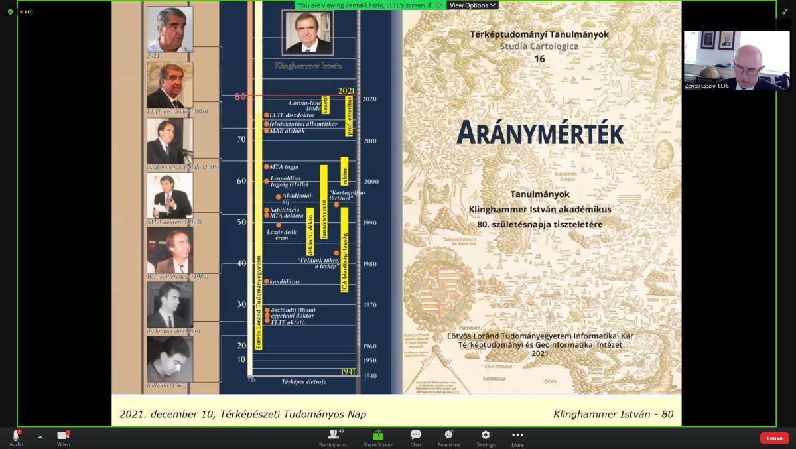Click the photo labeled hallgató (1963)

[x=170, y=359]
